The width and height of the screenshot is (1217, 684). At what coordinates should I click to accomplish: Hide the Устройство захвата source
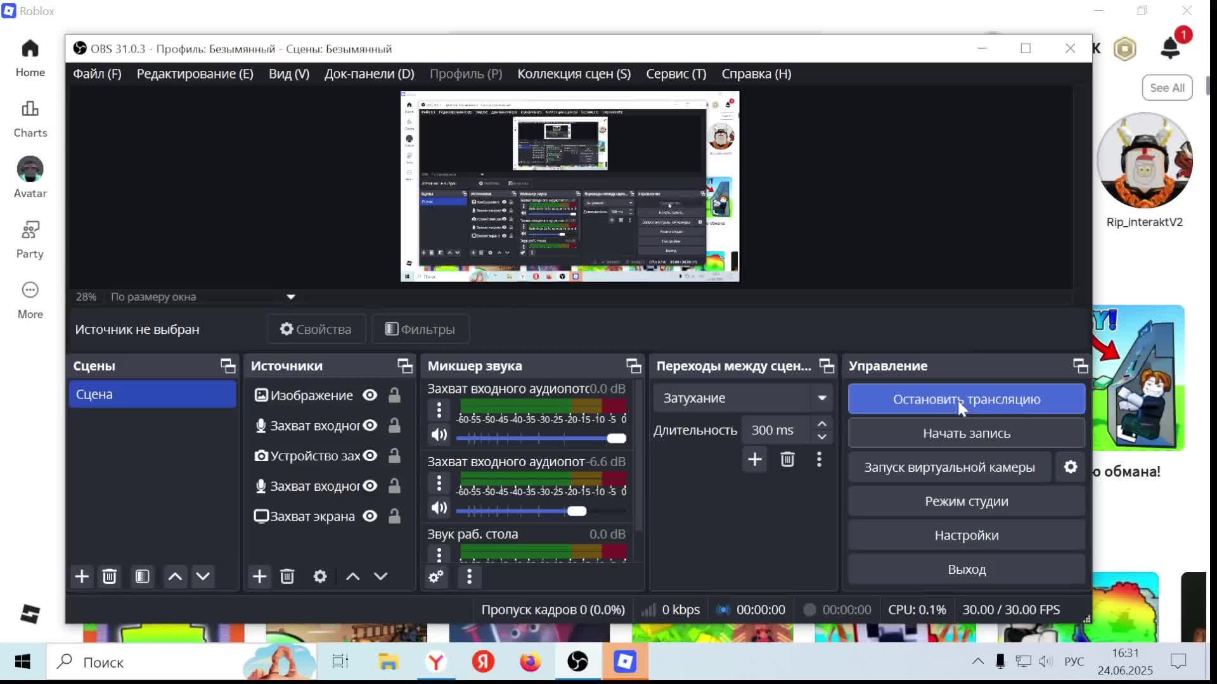370,456
